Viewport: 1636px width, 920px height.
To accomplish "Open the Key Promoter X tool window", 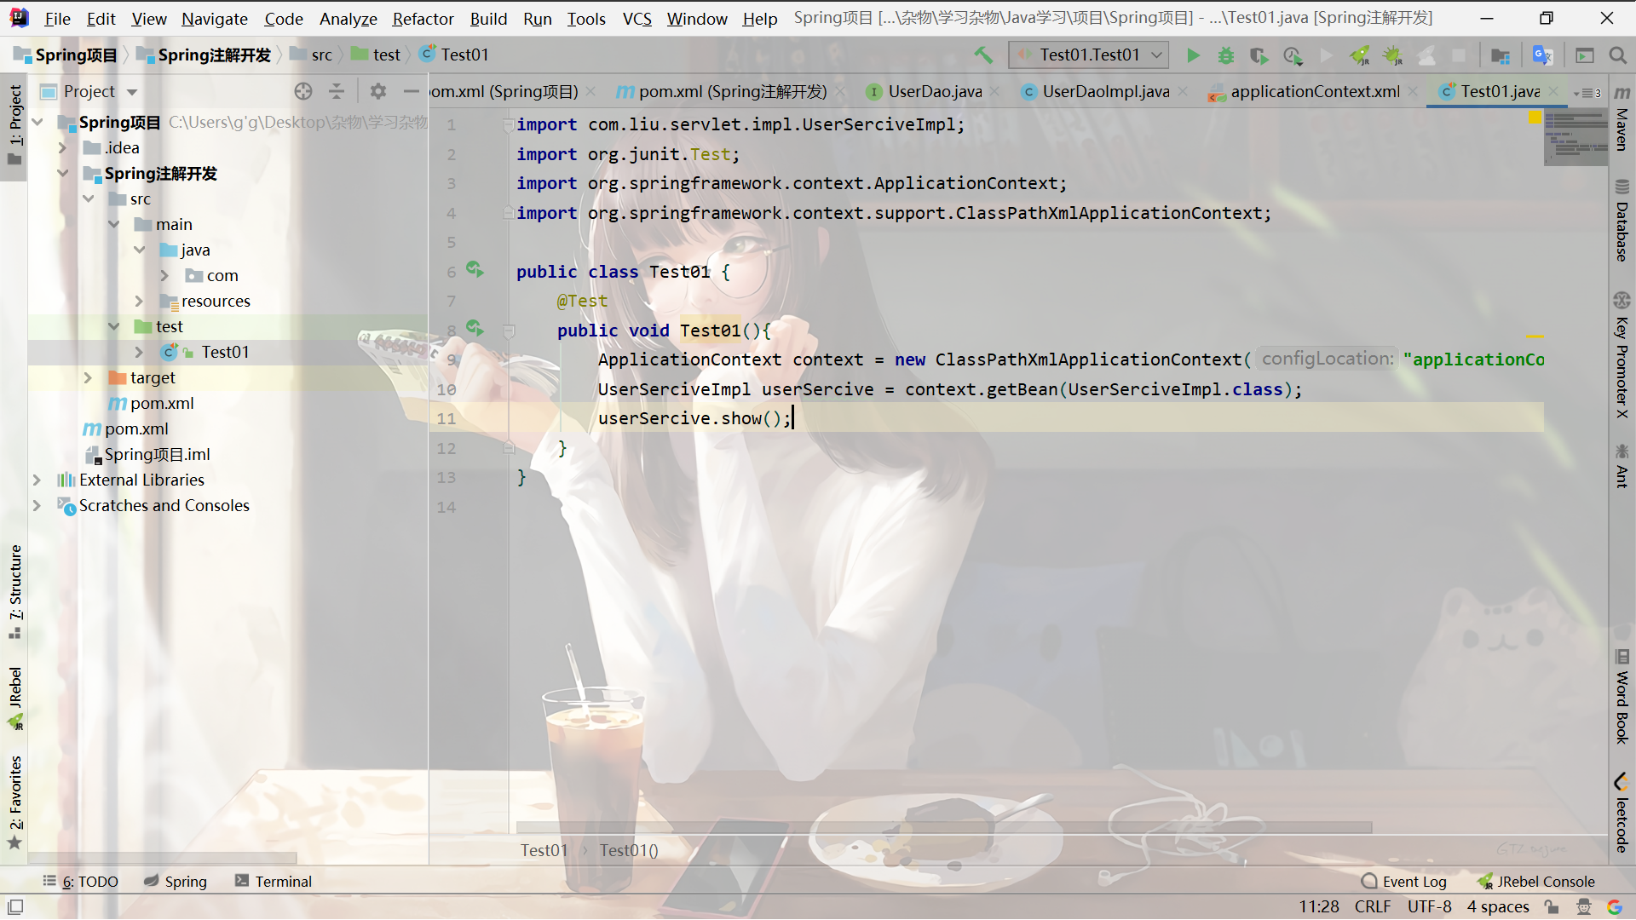I will (1622, 355).
